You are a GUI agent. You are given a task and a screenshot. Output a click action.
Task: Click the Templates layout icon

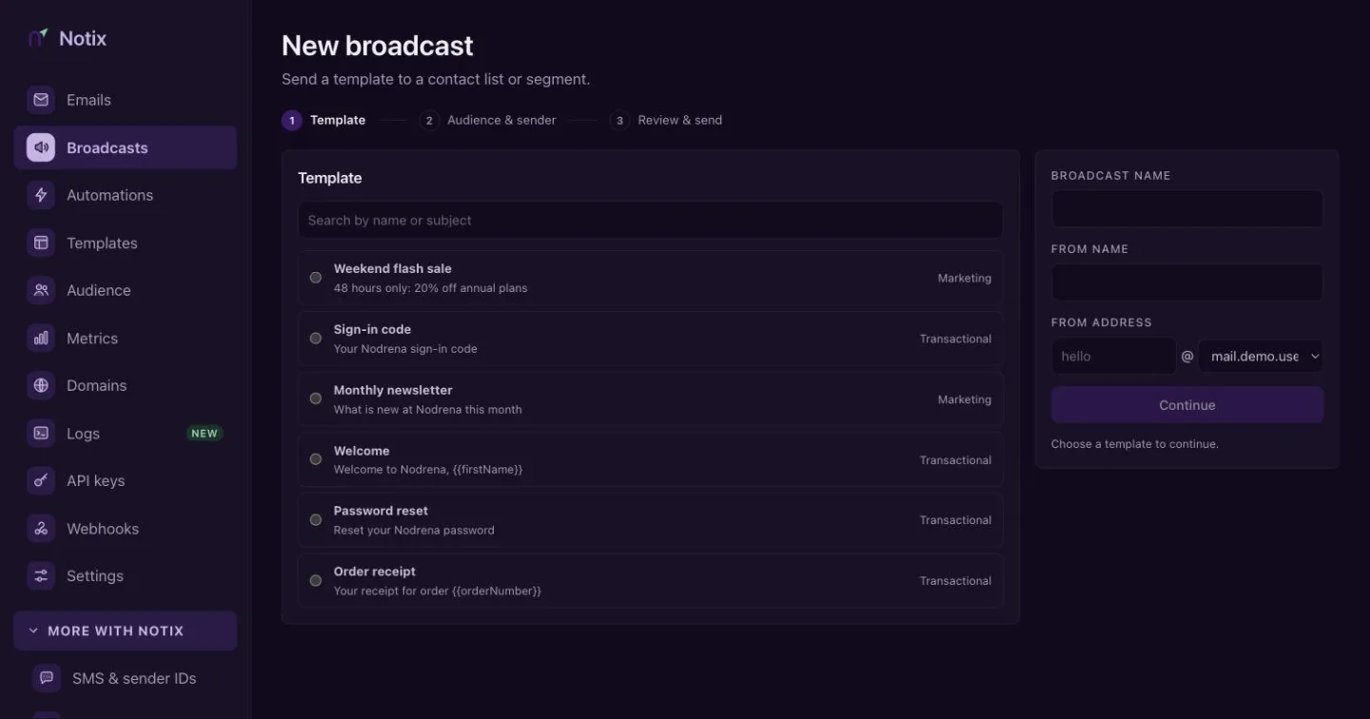pos(41,243)
